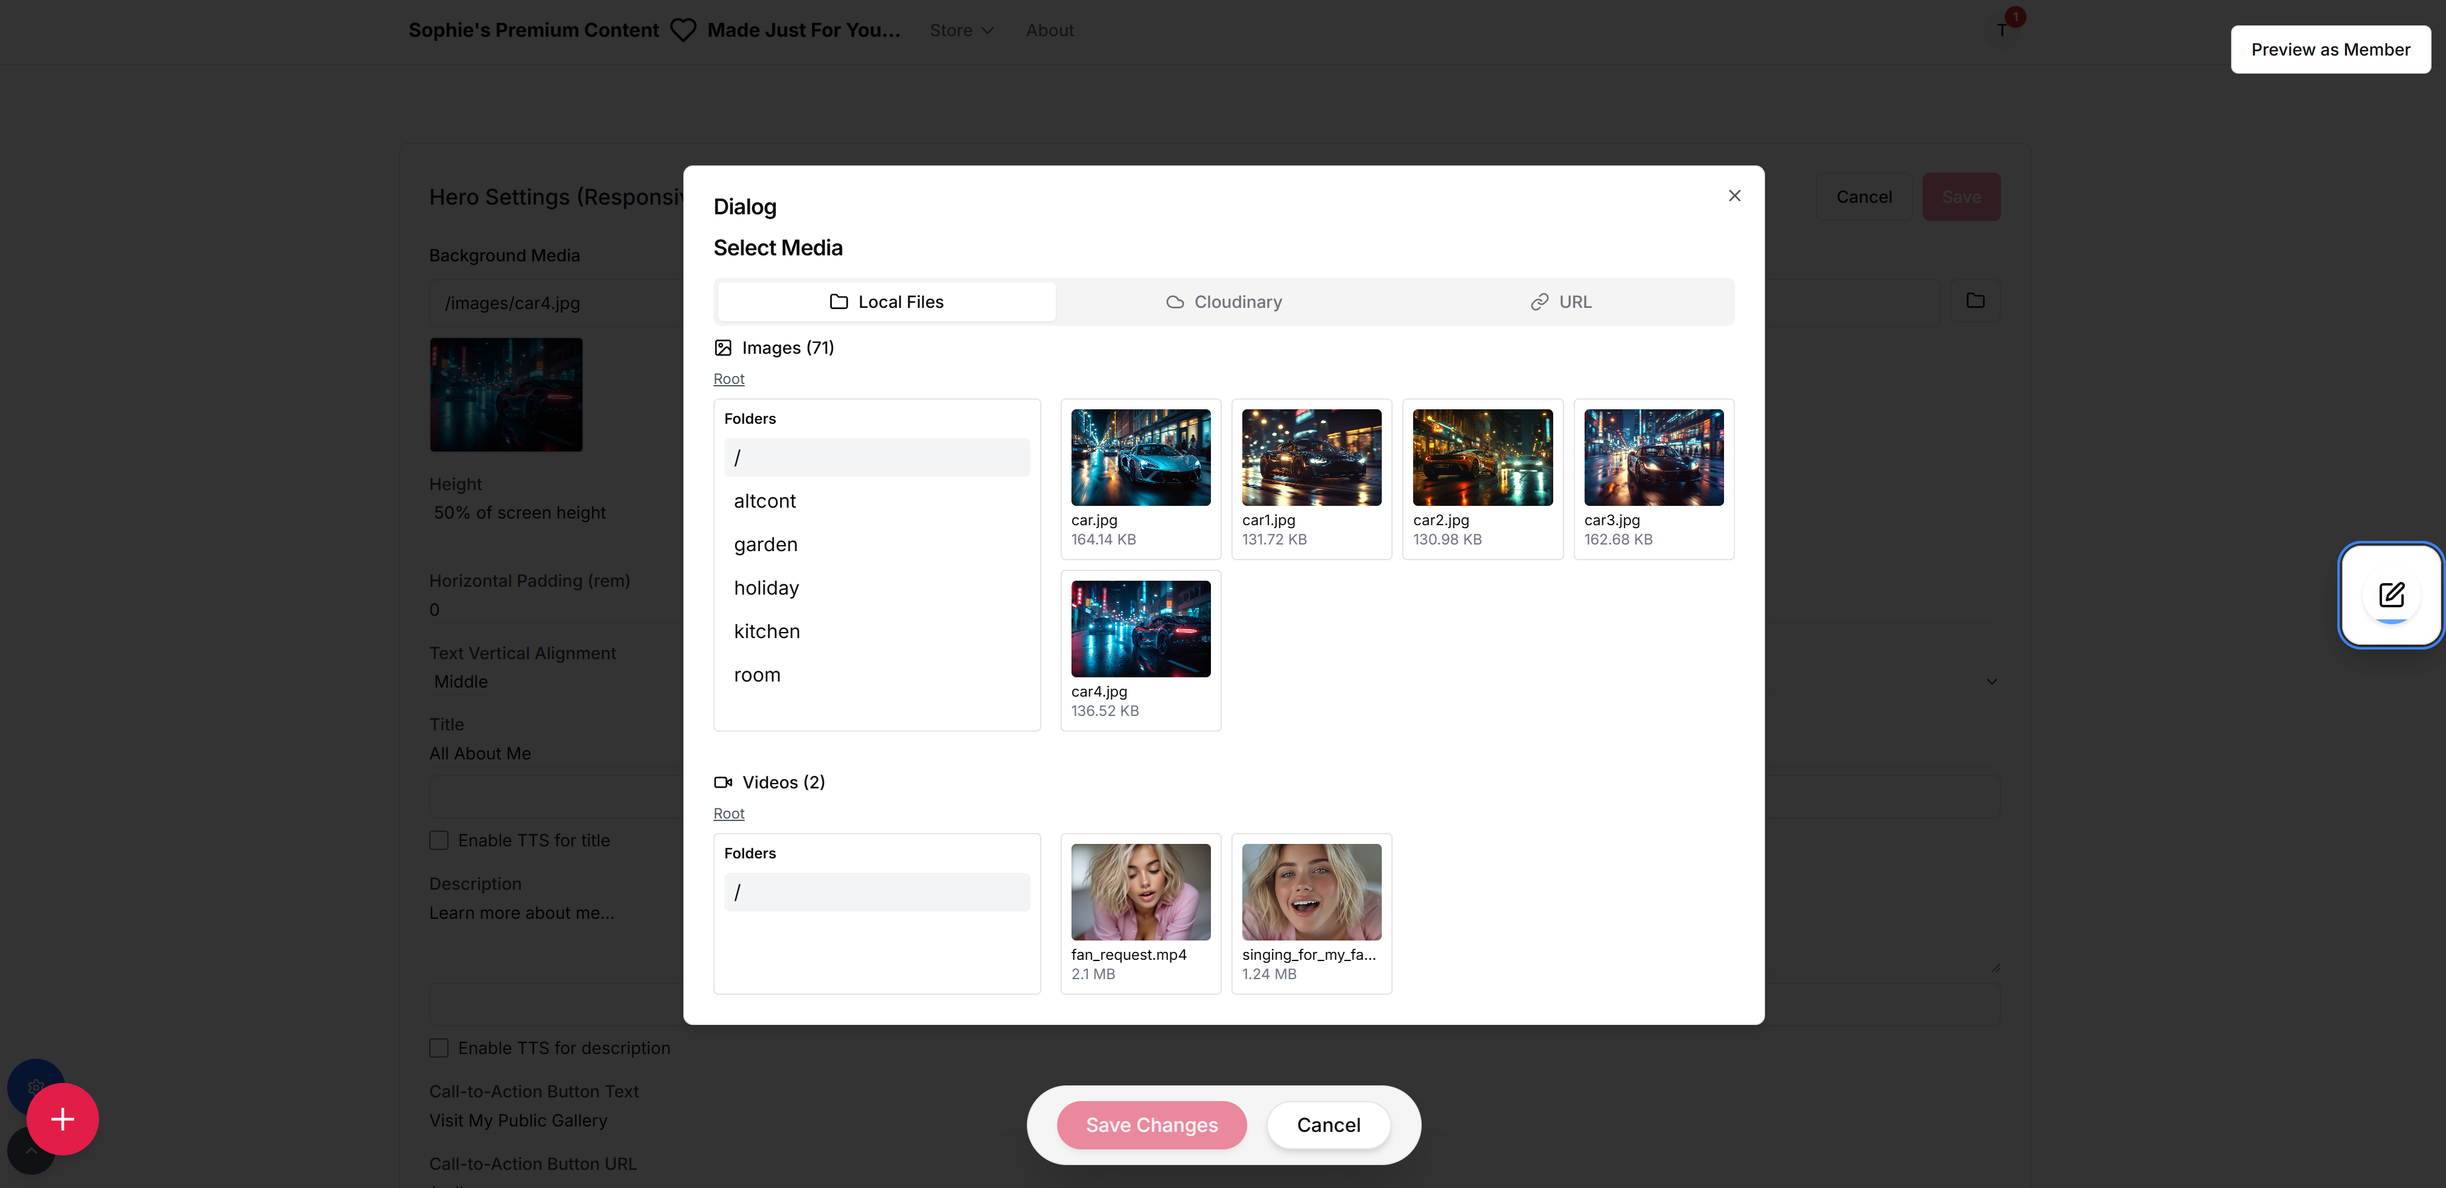Expand the Text Vertical Alignment dropdown chevron

(x=1991, y=682)
